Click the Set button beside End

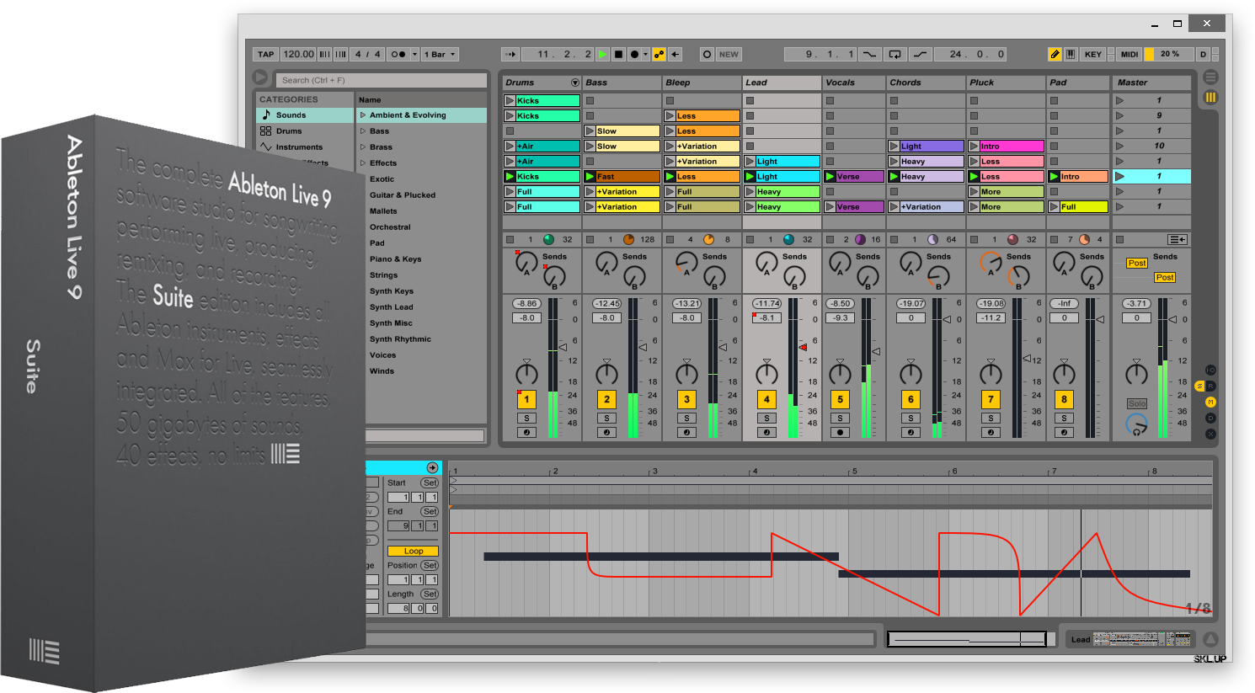(x=430, y=512)
